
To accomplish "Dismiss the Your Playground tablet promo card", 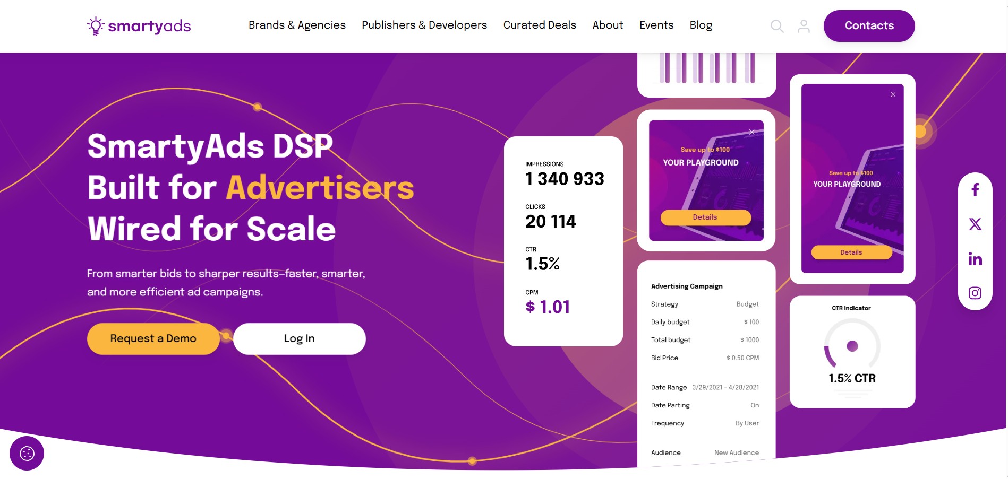I will pyautogui.click(x=751, y=132).
